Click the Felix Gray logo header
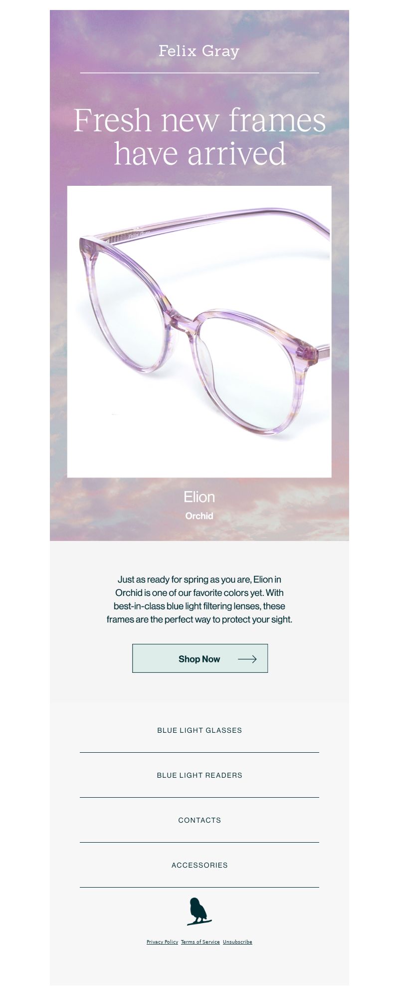Screen dimensions: 399x1005 [x=199, y=51]
